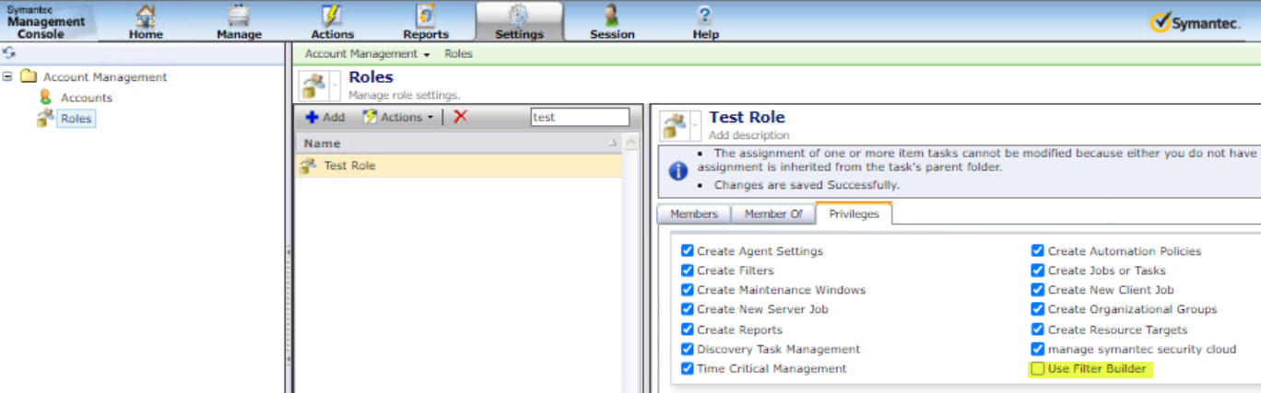Viewport: 1261px width, 393px height.
Task: Click Roles in the breadcrumb
Action: coord(458,54)
